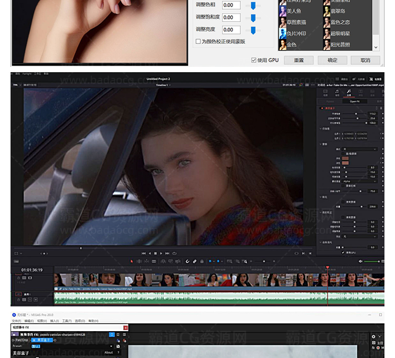This screenshot has width=395, height=358.
Task: Click the next clip skip button under viewer
Action: click(303, 253)
